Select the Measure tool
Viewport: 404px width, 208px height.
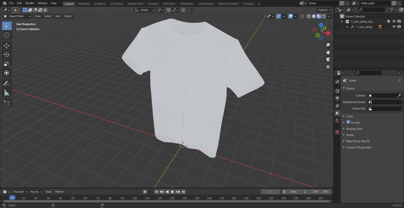click(x=7, y=93)
